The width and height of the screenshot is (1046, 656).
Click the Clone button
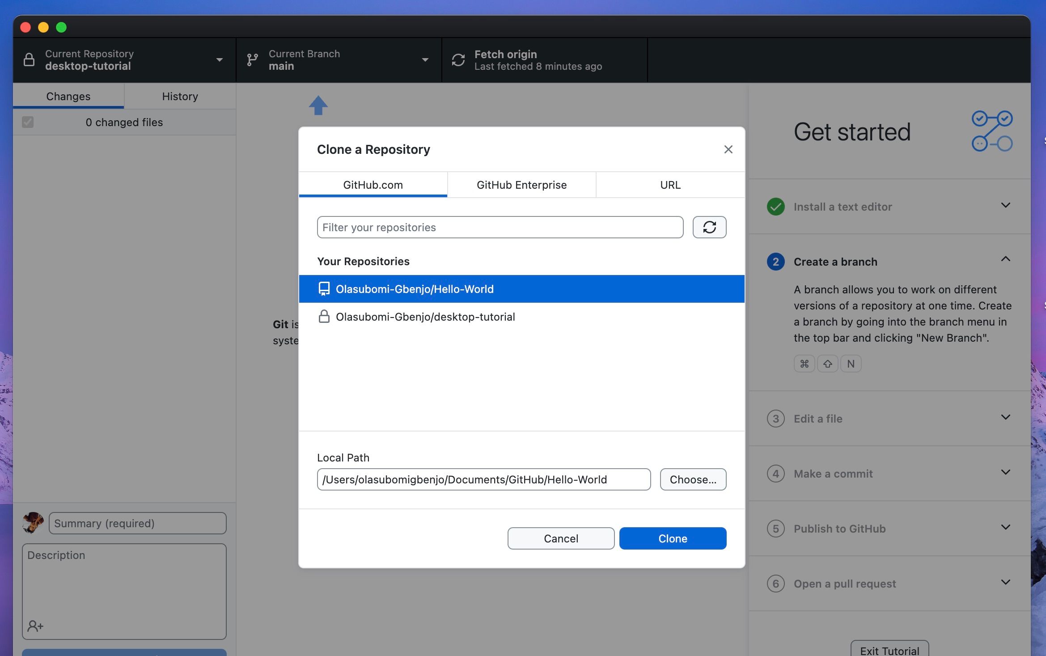pos(672,538)
